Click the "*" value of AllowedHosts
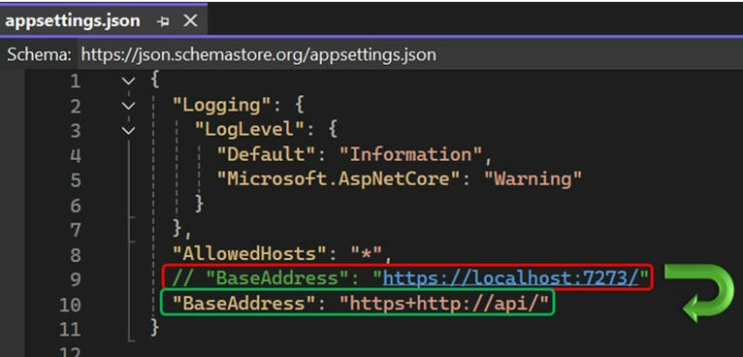 (x=366, y=253)
